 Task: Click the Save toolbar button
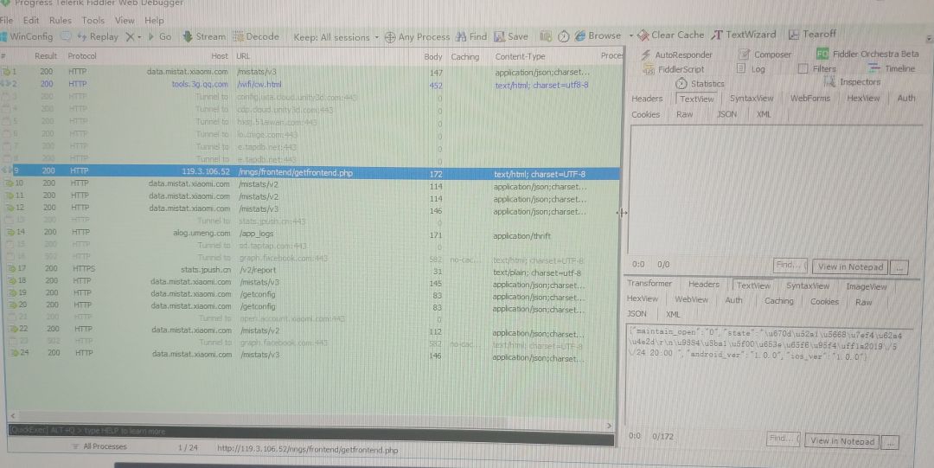coord(511,36)
